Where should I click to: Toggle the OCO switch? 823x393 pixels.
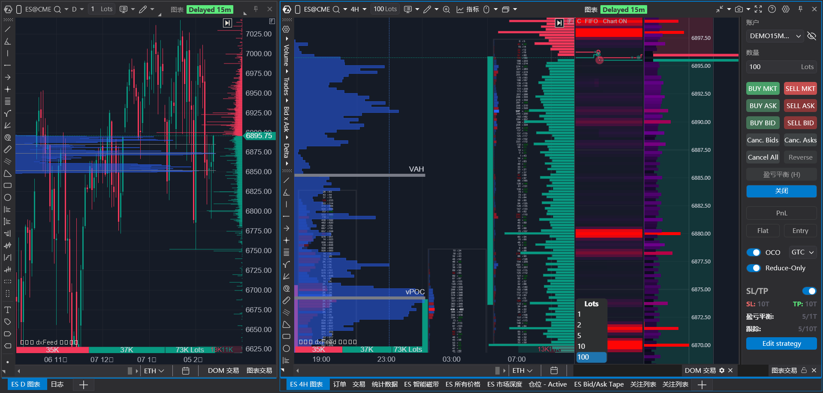coord(754,252)
